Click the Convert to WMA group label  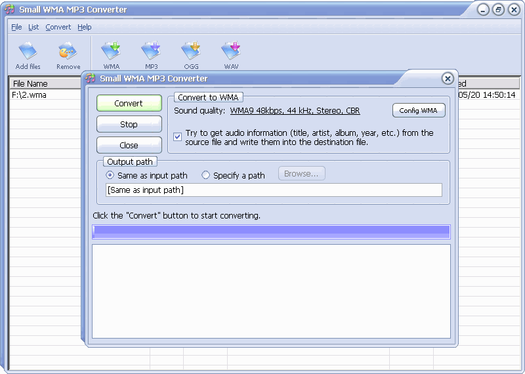click(x=208, y=97)
